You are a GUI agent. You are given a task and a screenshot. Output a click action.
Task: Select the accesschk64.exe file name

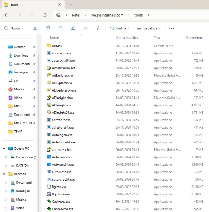(x=63, y=60)
